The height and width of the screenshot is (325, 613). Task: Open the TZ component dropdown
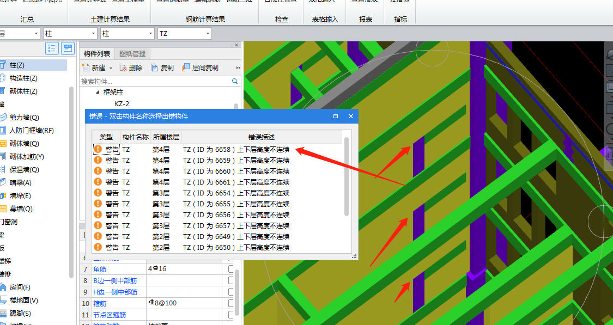coord(208,34)
